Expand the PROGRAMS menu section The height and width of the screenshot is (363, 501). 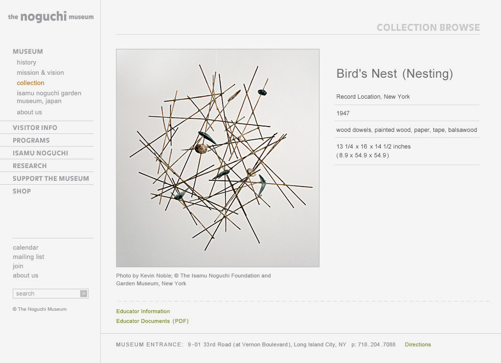(31, 140)
